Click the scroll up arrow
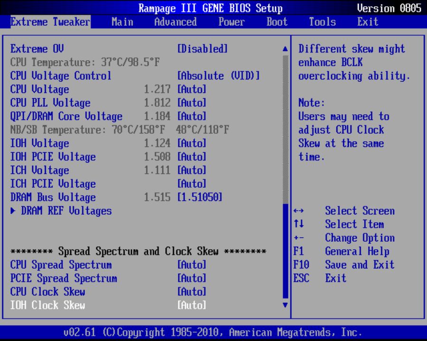 [285, 49]
